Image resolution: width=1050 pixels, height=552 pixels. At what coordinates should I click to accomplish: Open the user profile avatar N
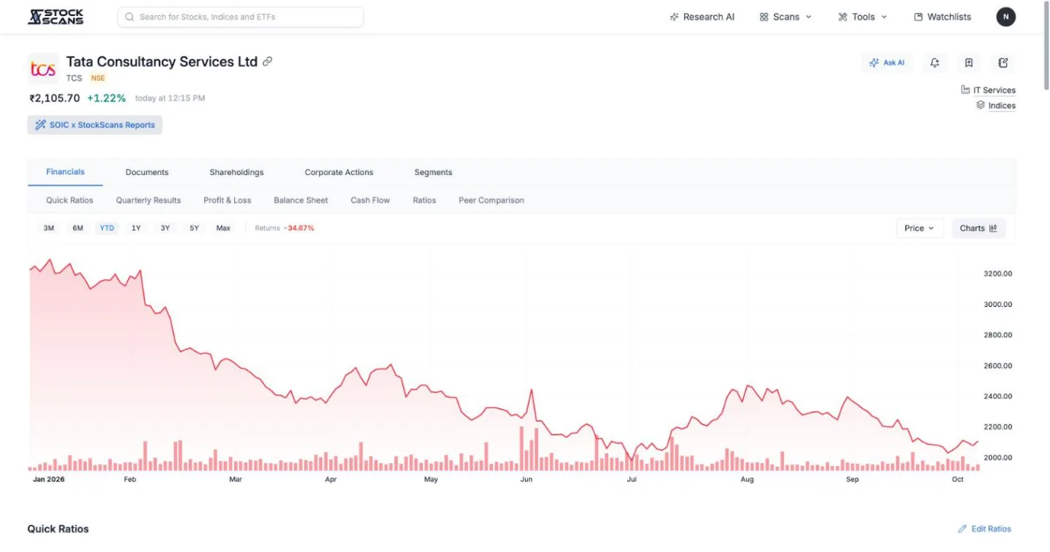[1006, 17]
